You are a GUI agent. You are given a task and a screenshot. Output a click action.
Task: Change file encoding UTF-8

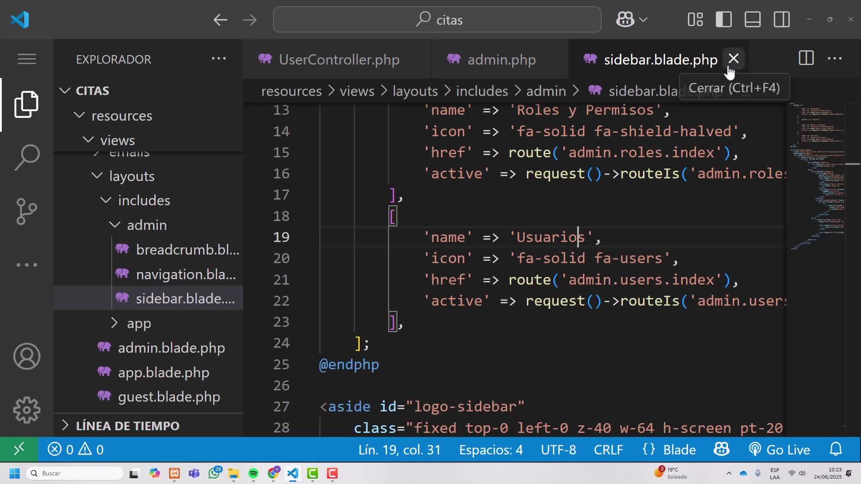(x=558, y=449)
